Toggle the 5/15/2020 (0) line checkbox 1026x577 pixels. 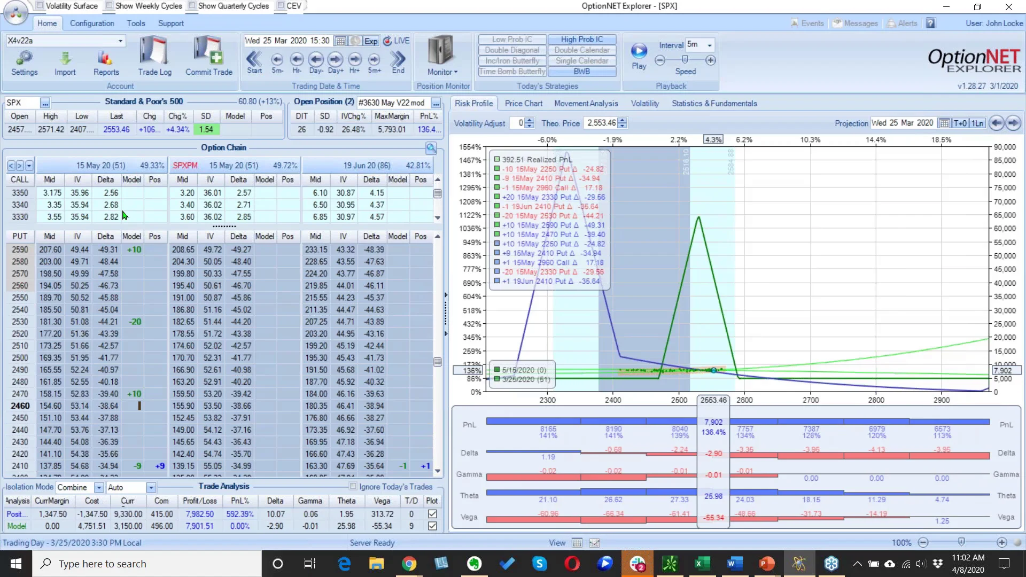497,370
